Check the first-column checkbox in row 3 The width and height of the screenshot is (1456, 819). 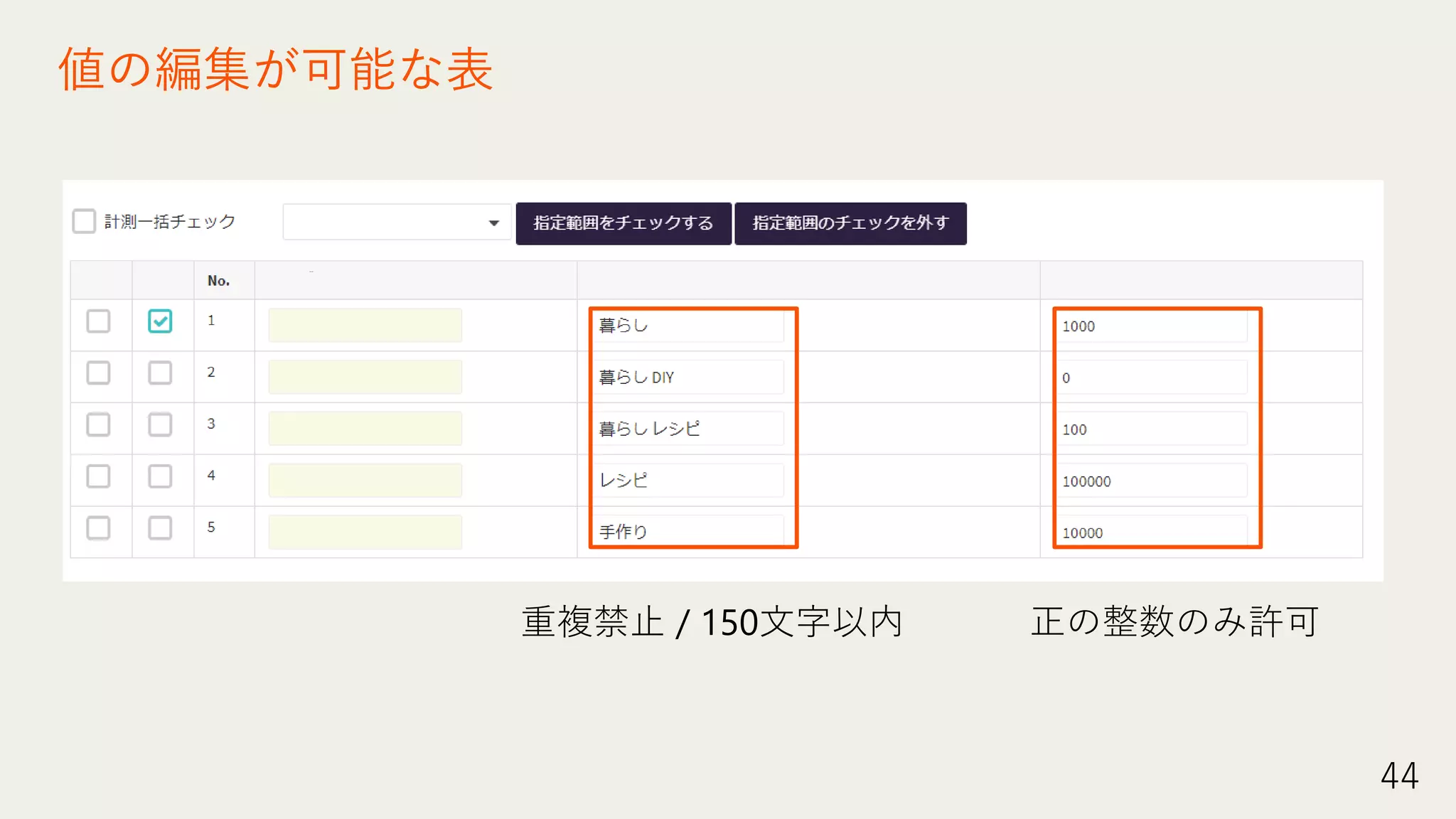click(98, 424)
